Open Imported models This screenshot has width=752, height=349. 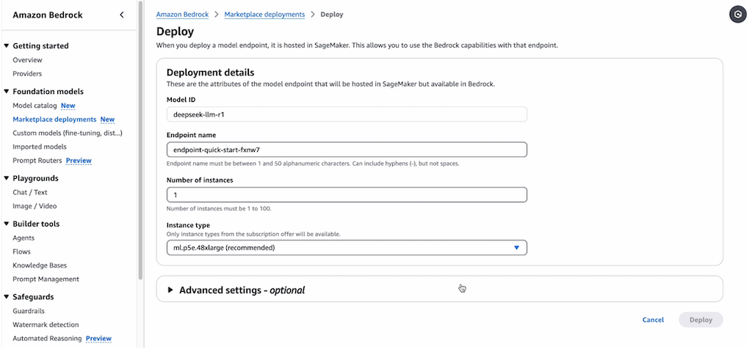pos(40,147)
